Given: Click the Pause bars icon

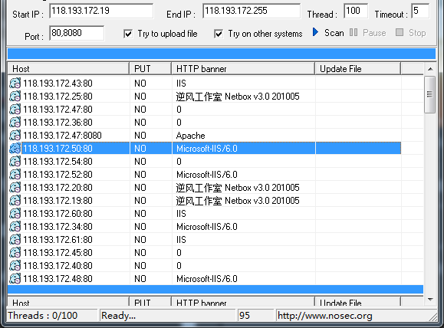Looking at the screenshot, I should point(353,32).
